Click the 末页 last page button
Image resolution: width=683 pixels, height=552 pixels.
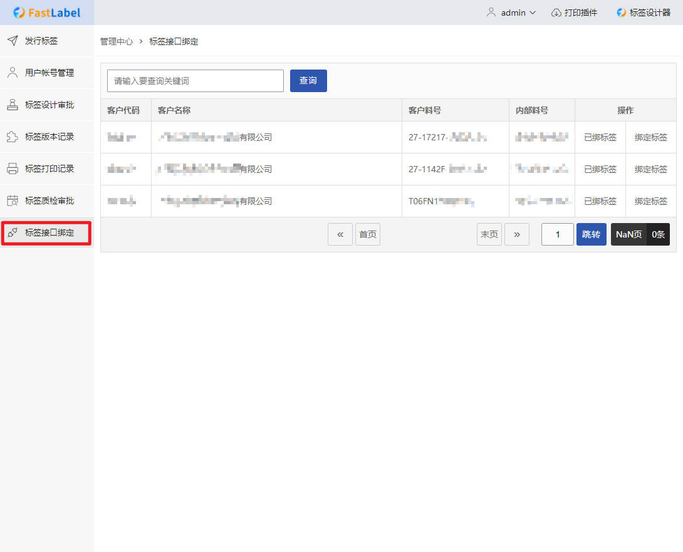tap(489, 234)
